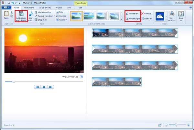This screenshot has width=194, height=130.
Task: Click the Undo arrow in title bar
Action: (13, 3)
